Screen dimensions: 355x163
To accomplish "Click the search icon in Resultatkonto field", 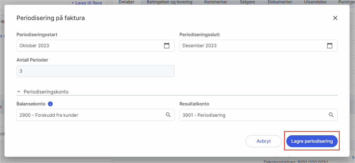I will [x=331, y=115].
